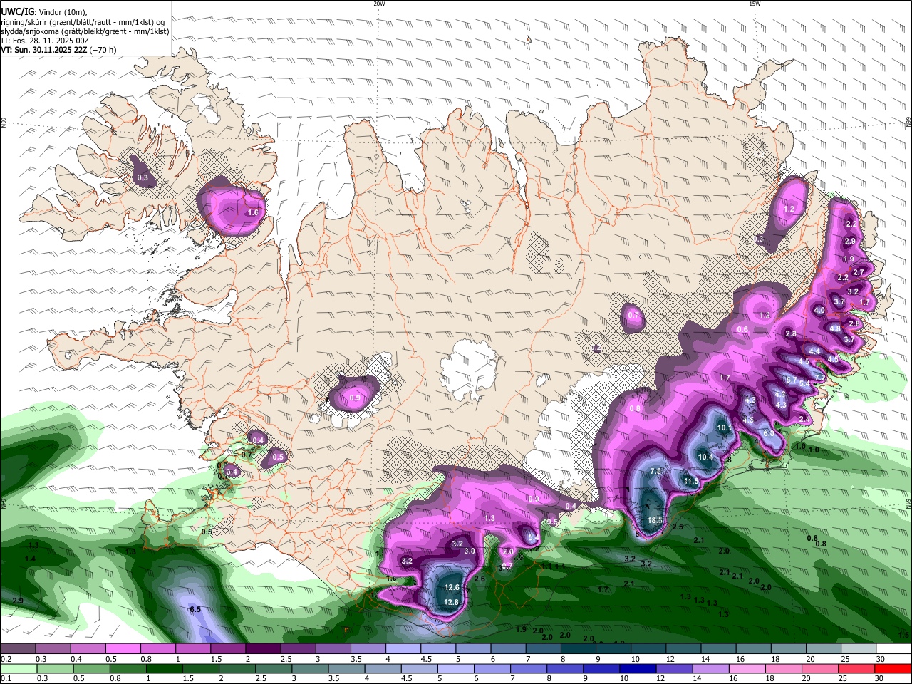Click the 0.6 snowfall value in the east
Viewport: 912px width, 684px height.
[742, 329]
